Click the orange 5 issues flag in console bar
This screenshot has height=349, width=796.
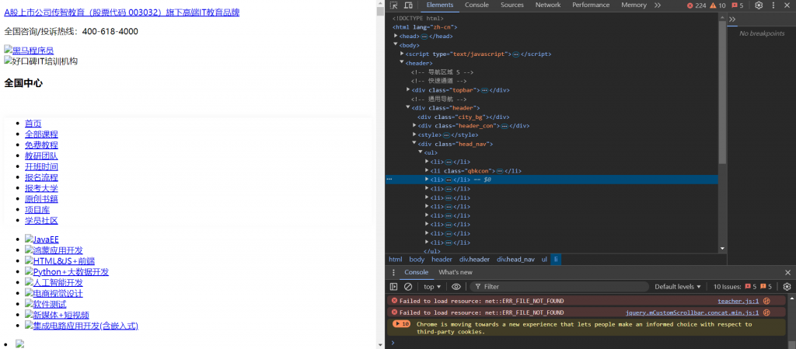(766, 287)
